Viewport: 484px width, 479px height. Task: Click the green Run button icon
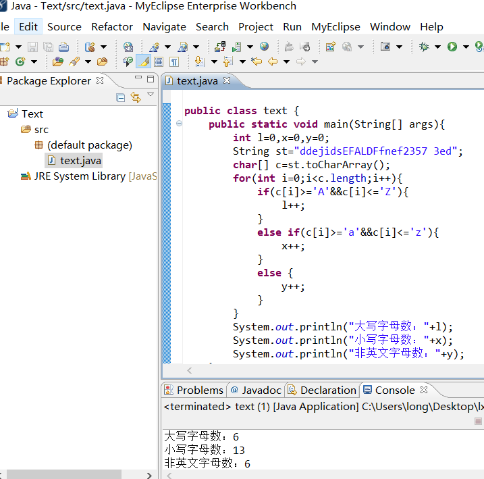click(x=452, y=47)
